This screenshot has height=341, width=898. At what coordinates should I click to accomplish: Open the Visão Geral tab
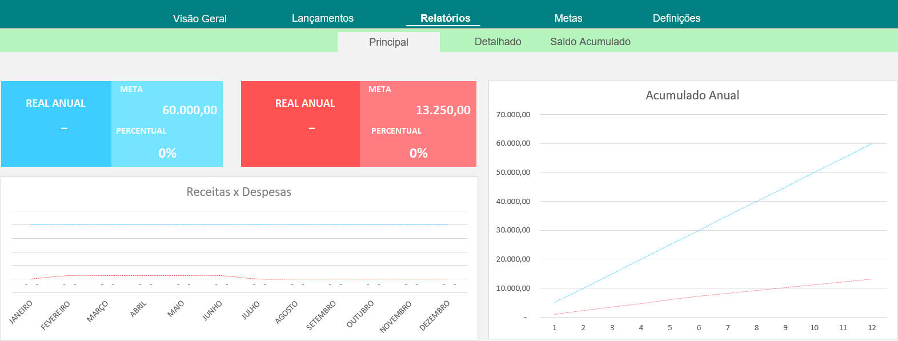tap(199, 18)
